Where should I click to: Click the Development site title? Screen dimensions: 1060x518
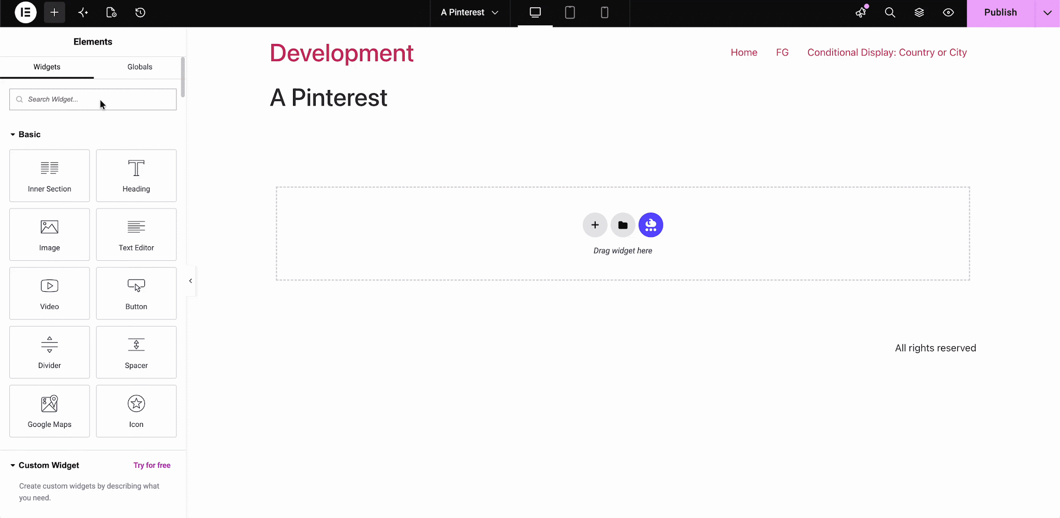342,53
